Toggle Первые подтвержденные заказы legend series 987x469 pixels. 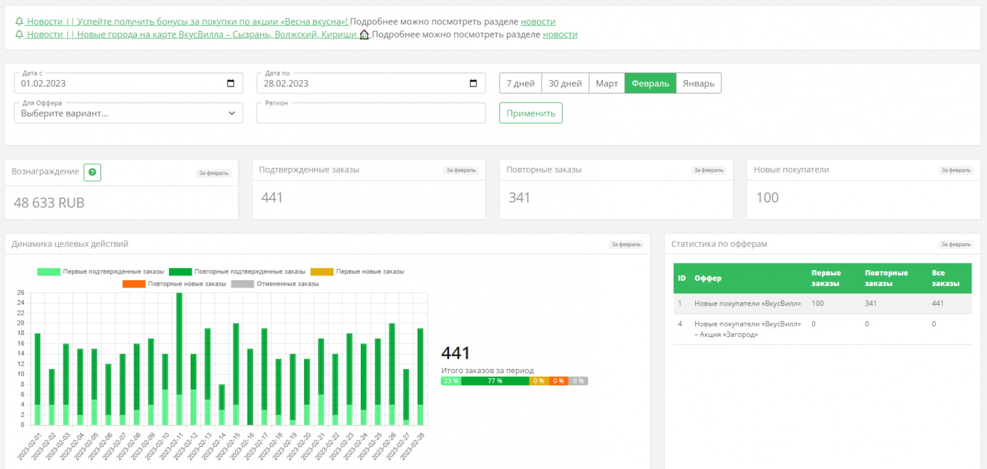[101, 272]
